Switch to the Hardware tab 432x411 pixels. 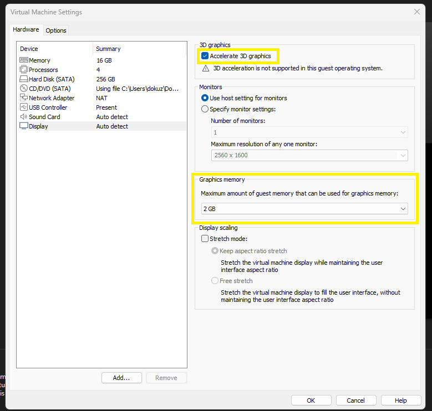point(26,29)
